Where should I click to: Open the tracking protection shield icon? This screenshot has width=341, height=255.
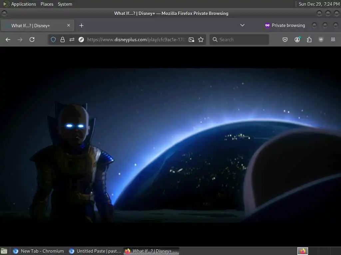point(53,40)
